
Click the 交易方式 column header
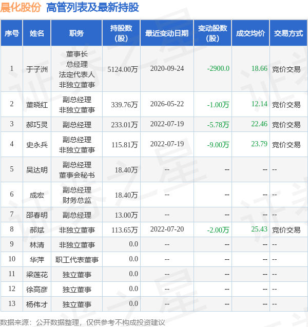click(x=288, y=33)
